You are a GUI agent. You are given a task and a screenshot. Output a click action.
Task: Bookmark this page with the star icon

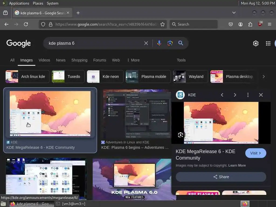(163, 24)
